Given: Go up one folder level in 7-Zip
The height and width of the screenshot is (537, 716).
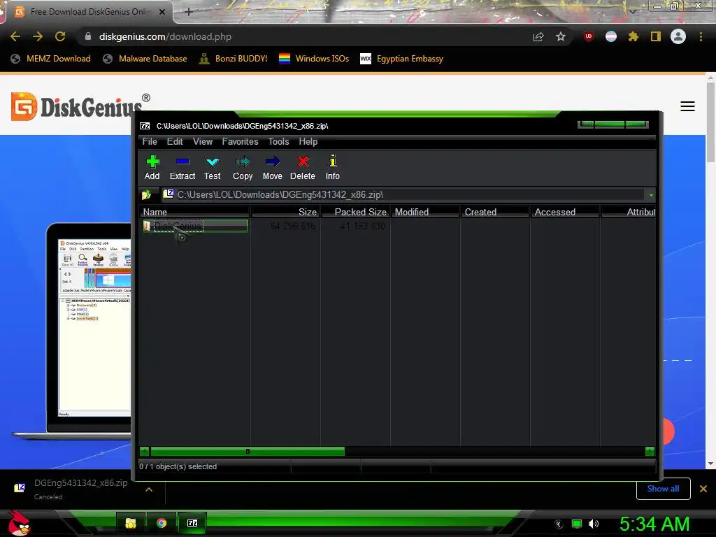Looking at the screenshot, I should click(147, 195).
